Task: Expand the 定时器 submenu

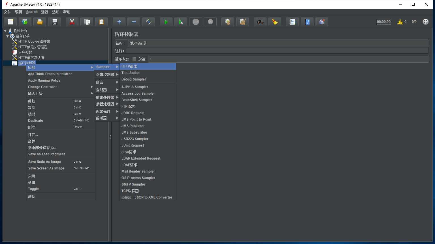Action: tap(107, 90)
